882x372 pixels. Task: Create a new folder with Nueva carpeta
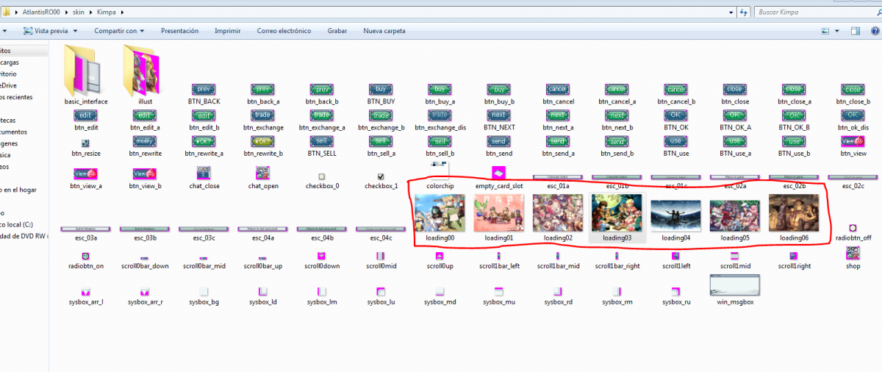tap(384, 31)
